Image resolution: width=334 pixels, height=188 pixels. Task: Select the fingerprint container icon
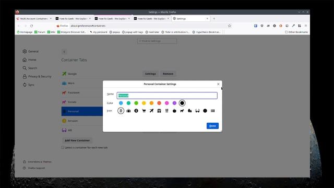tap(121, 111)
